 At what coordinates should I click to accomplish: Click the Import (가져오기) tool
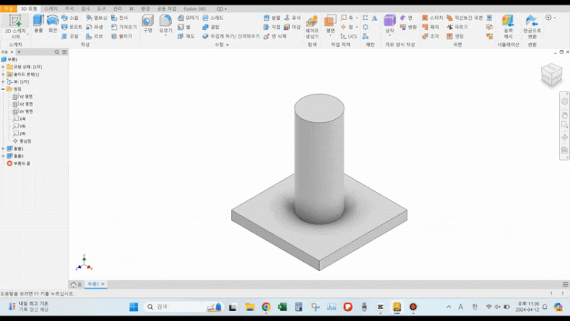(x=124, y=27)
